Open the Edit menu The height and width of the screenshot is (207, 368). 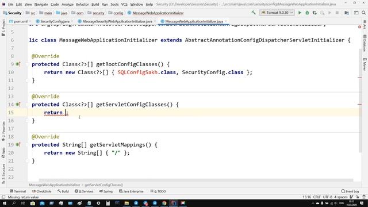(x=19, y=4)
